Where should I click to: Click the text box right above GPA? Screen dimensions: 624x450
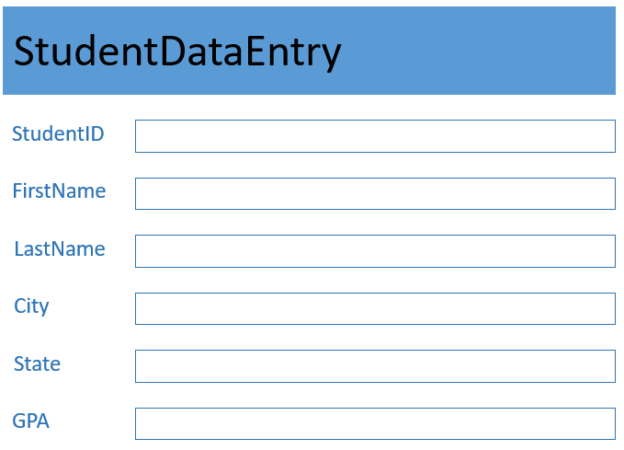tap(375, 366)
